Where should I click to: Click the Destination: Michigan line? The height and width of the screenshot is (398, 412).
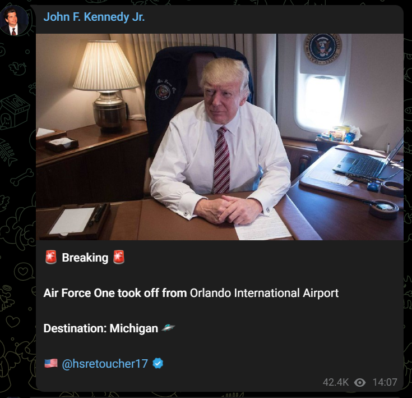point(101,328)
